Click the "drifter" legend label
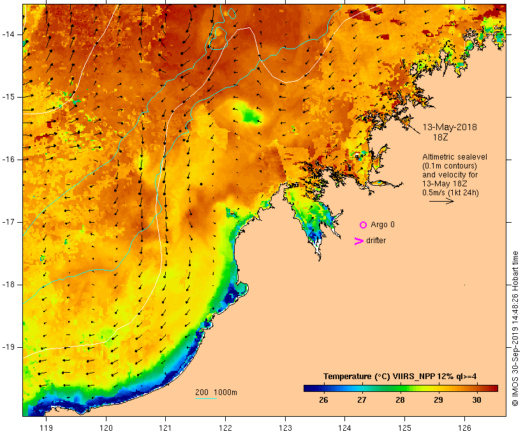523x434 pixels. click(x=376, y=241)
